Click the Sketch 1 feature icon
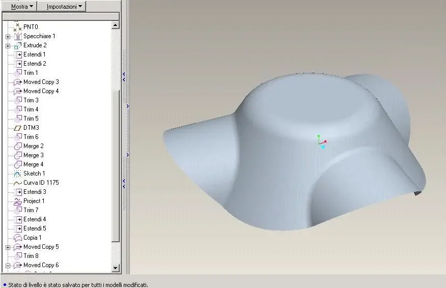The image size is (446, 288). (18, 174)
